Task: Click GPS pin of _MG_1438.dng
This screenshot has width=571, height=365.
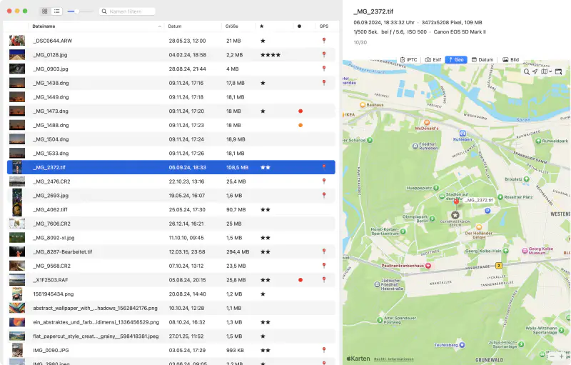Action: [324, 83]
